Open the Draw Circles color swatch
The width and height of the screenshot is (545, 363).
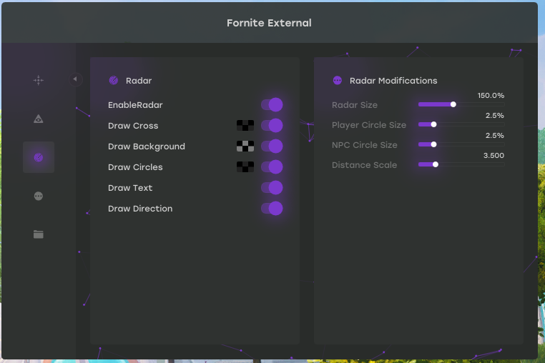click(x=245, y=166)
